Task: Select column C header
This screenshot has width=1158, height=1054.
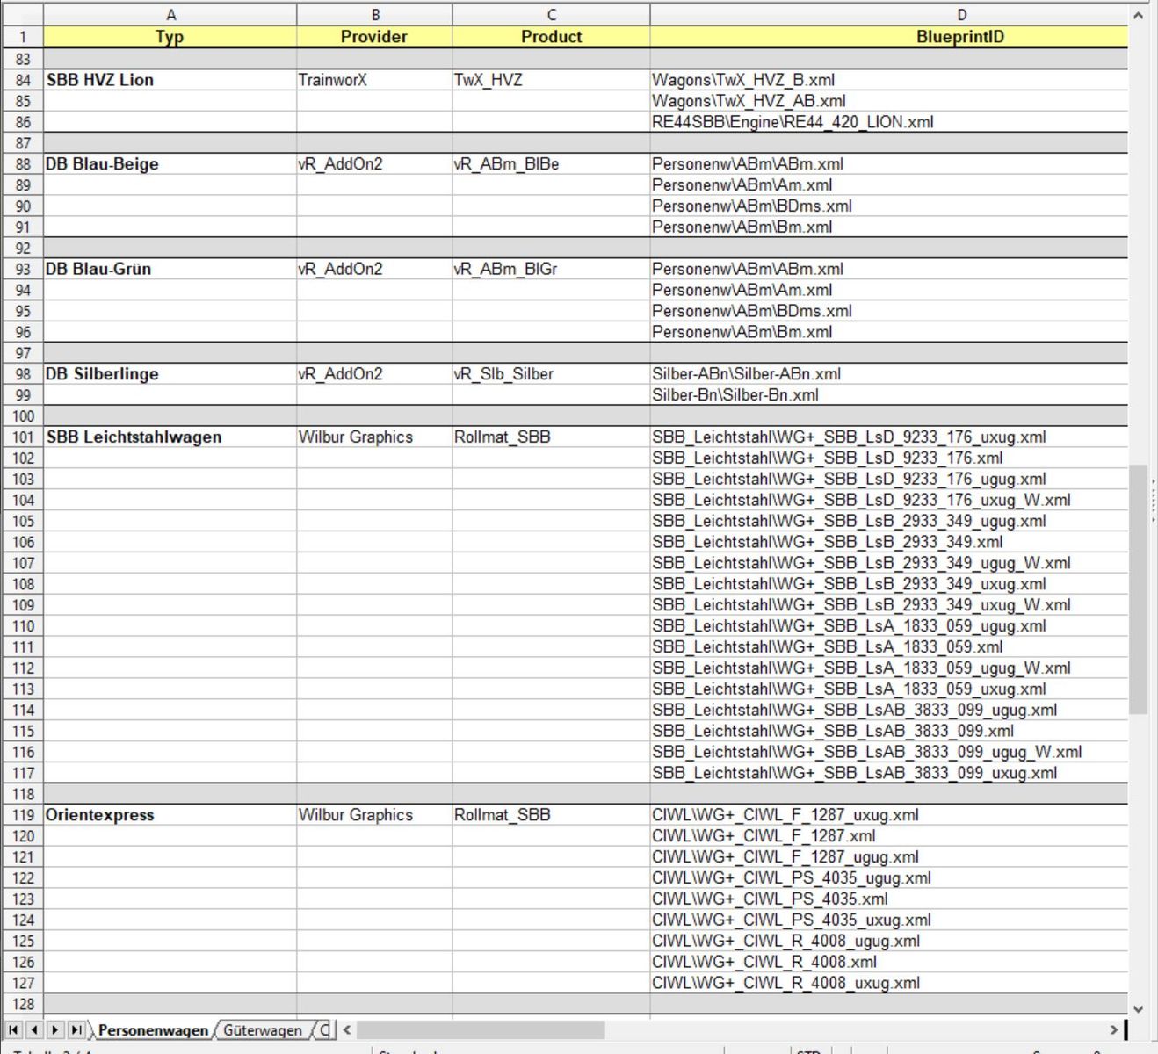Action: pyautogui.click(x=552, y=15)
